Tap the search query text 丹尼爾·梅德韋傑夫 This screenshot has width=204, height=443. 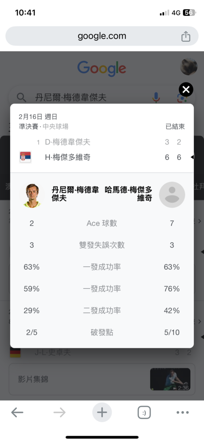(71, 98)
